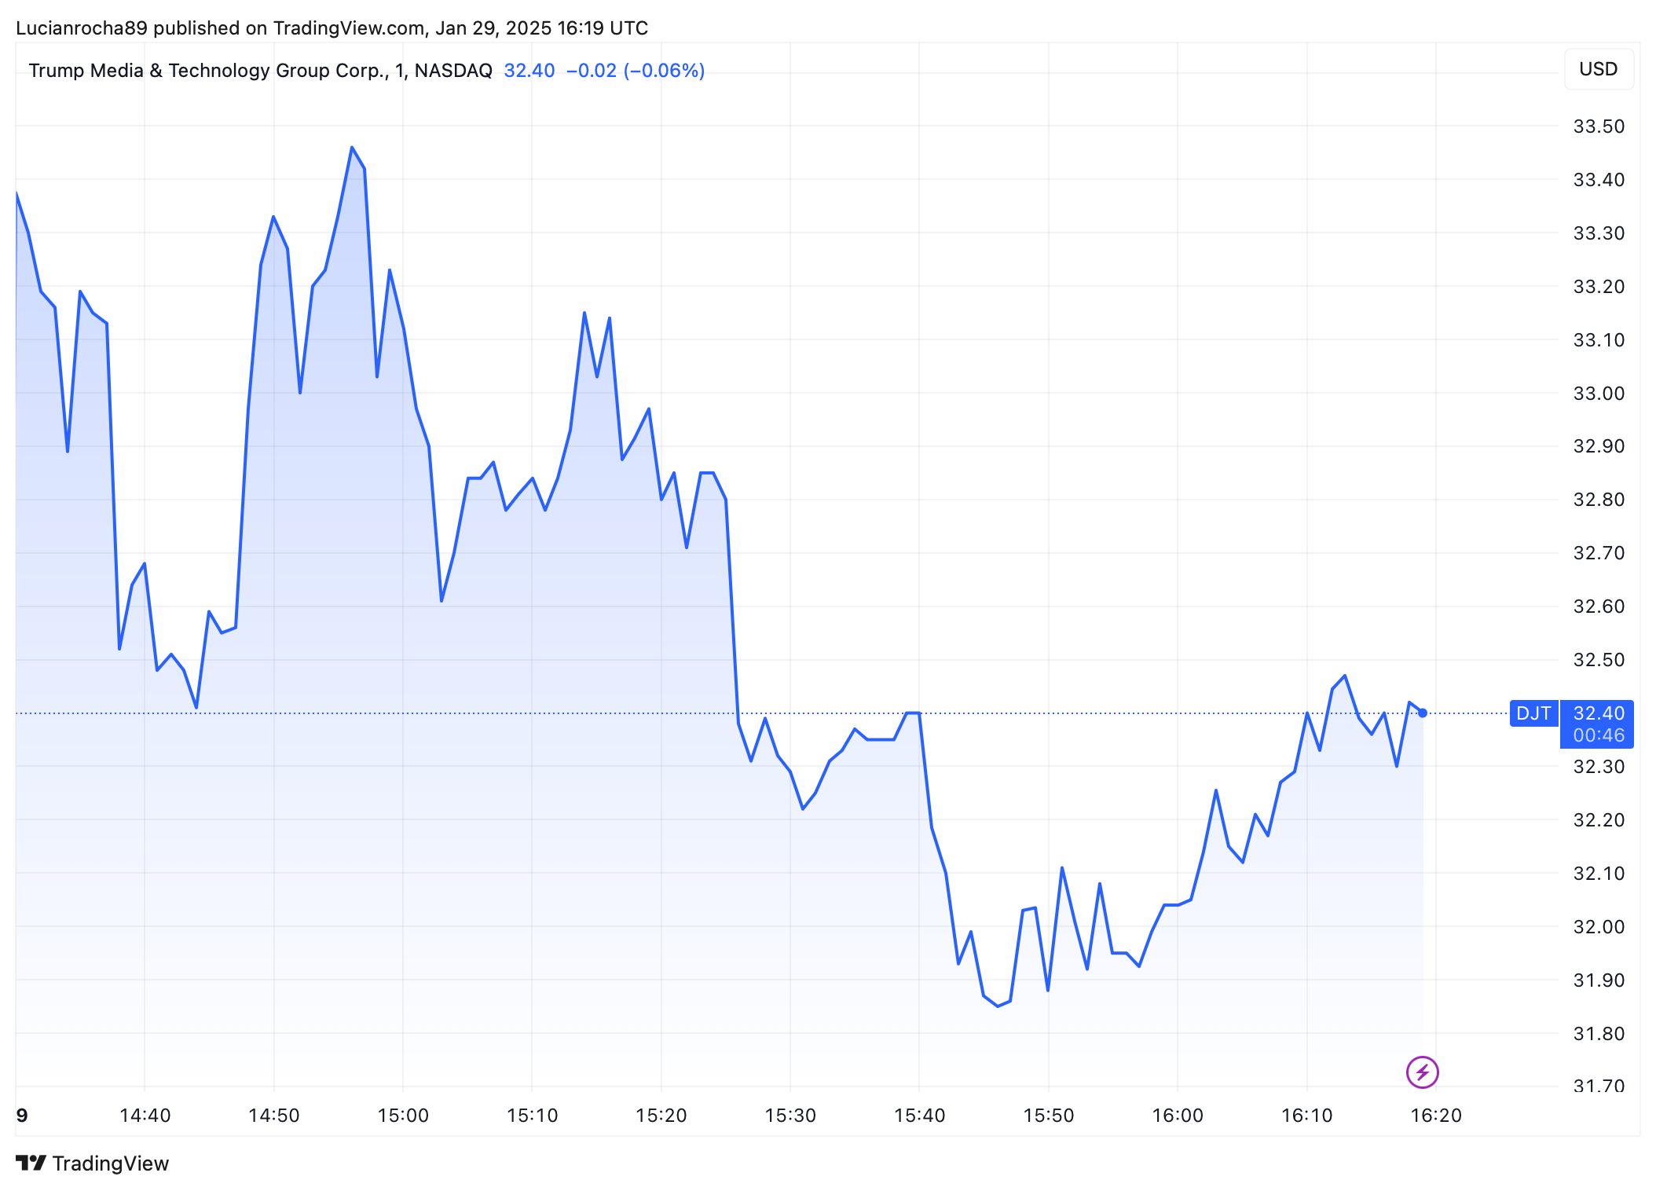The width and height of the screenshot is (1656, 1191).
Task: Click the 16:10 time axis label
Action: pos(1307,1116)
